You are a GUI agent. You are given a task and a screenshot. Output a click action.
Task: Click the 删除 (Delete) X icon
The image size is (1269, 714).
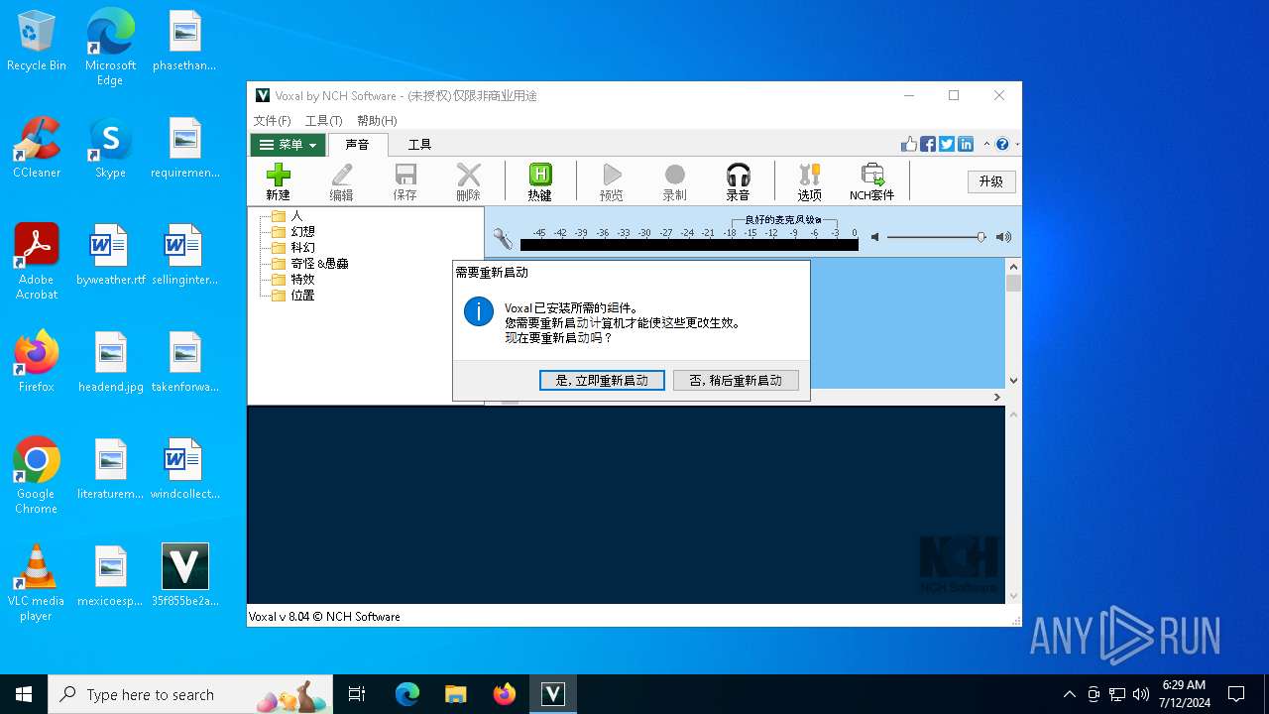tap(469, 176)
